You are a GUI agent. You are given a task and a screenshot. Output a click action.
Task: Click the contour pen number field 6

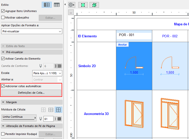(48, 66)
